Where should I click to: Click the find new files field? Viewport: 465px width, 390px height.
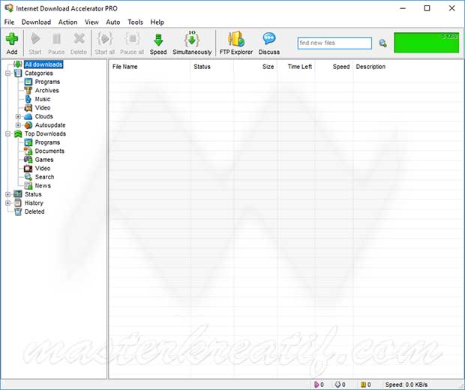click(334, 43)
